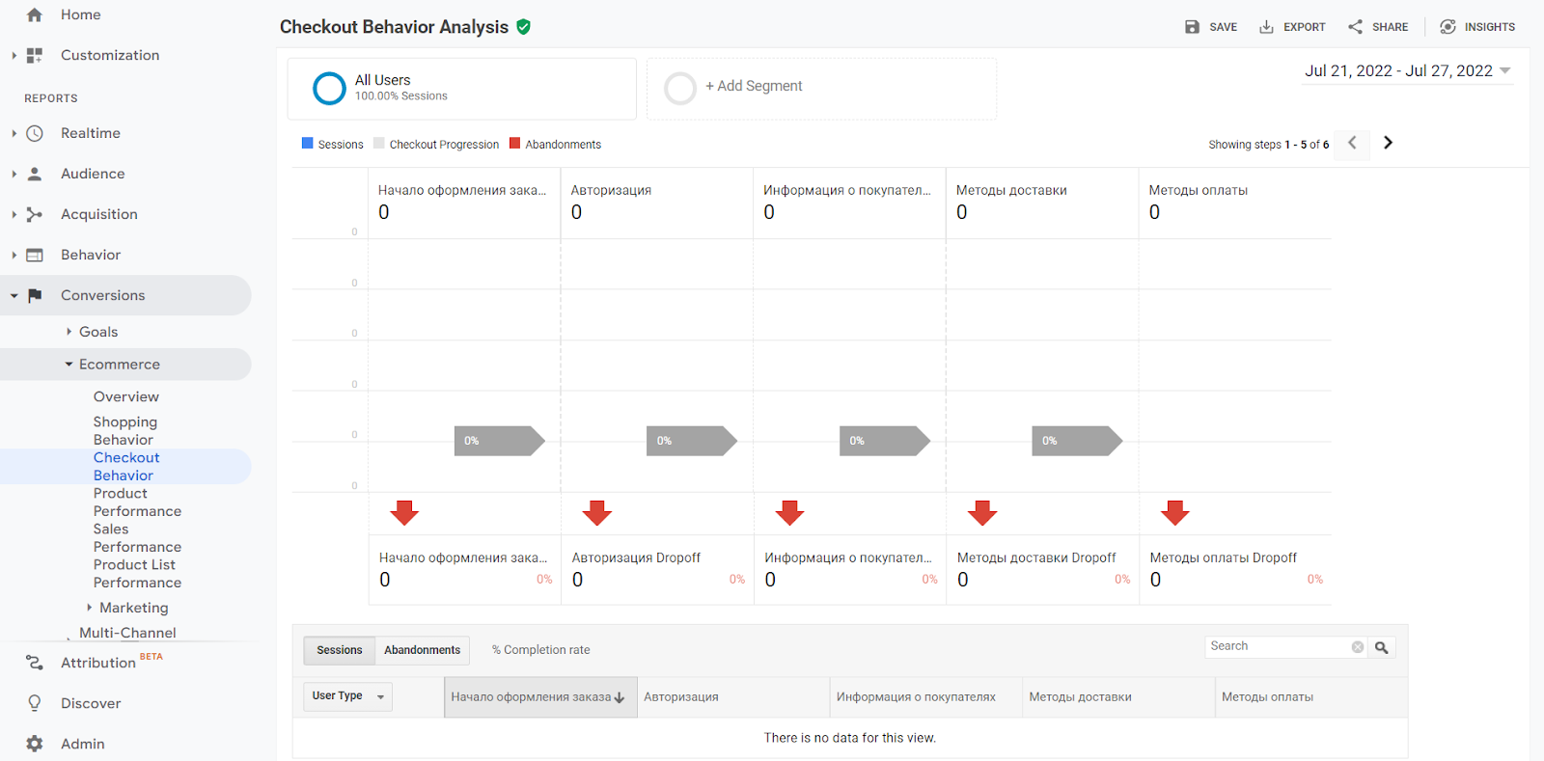Open the User Type dropdown
The height and width of the screenshot is (761, 1544).
point(347,696)
